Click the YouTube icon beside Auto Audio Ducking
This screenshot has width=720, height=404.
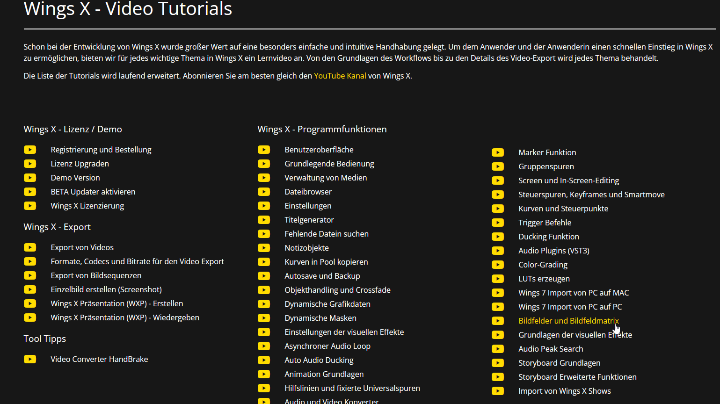(x=264, y=360)
